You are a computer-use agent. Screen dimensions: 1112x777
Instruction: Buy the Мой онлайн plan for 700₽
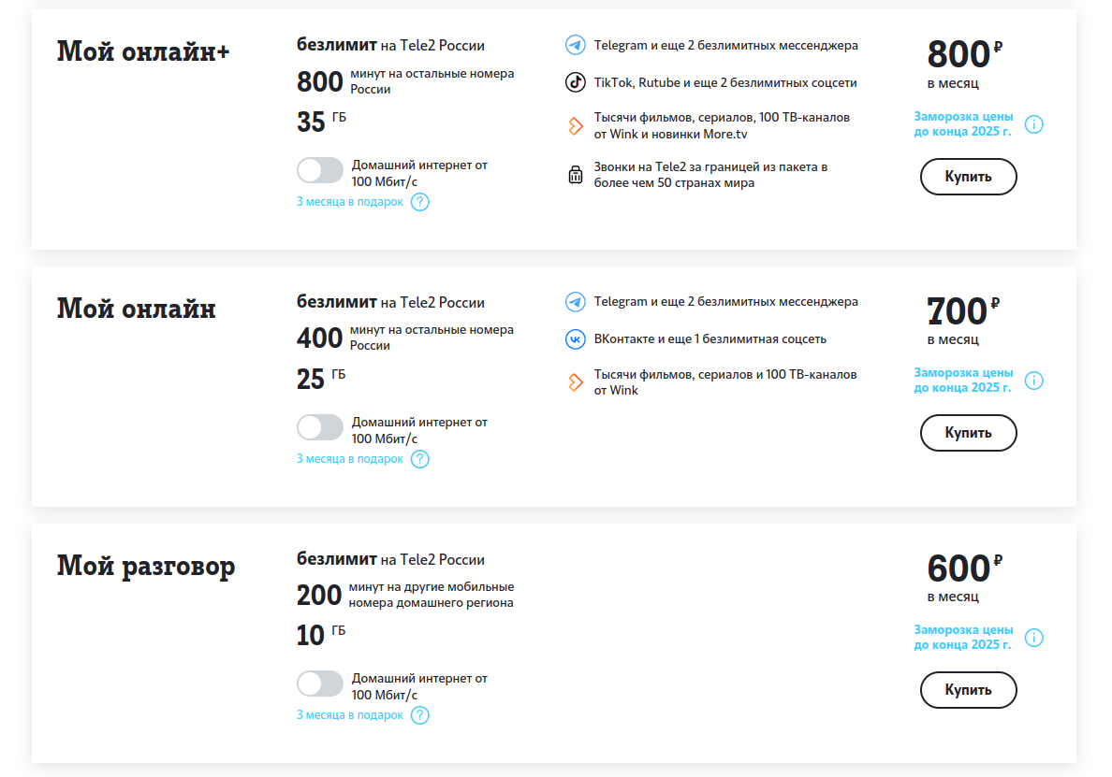(968, 433)
